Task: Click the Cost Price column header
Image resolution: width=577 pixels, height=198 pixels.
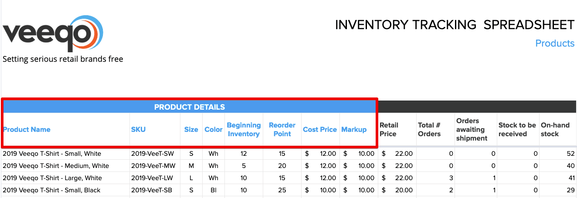Action: (320, 129)
